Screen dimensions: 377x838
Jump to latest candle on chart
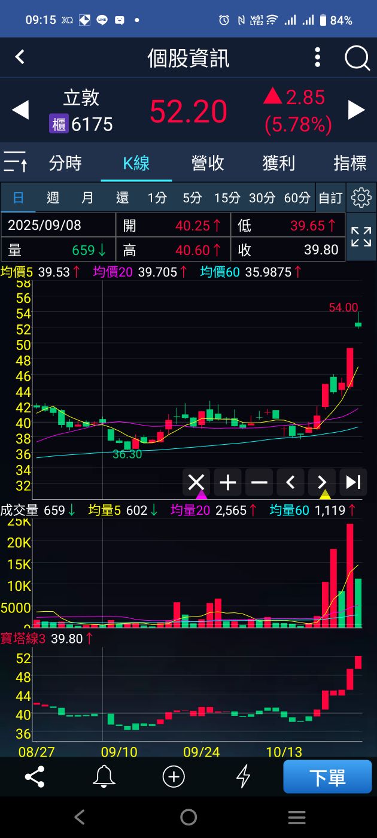coord(353,482)
